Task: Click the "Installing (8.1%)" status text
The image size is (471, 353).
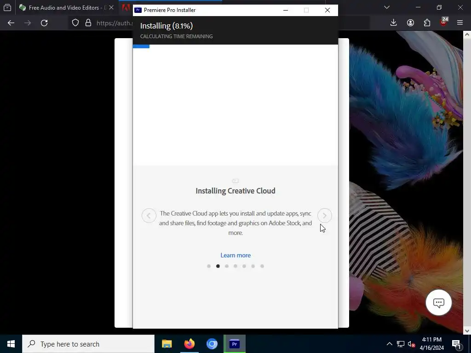Action: point(167,26)
